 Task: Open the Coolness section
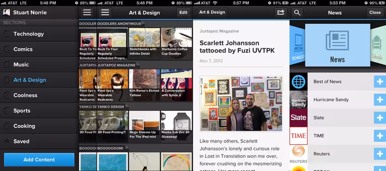point(39,95)
